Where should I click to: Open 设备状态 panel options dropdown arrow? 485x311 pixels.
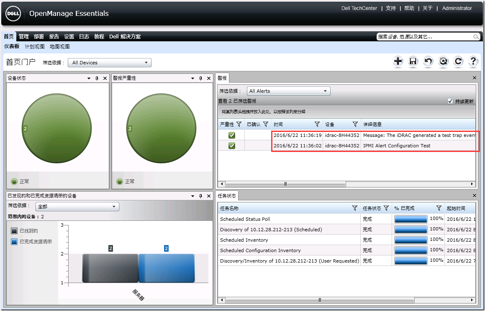point(89,78)
